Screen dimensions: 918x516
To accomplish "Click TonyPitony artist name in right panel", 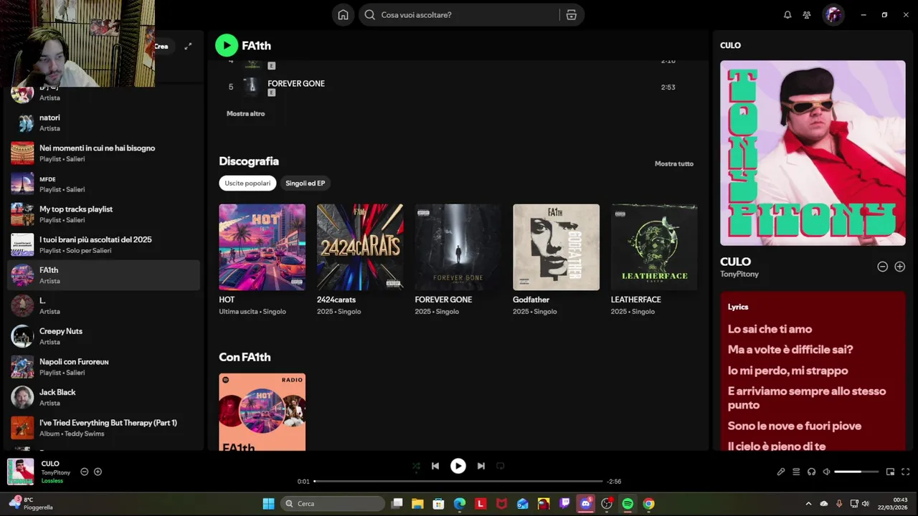I will 739,274.
